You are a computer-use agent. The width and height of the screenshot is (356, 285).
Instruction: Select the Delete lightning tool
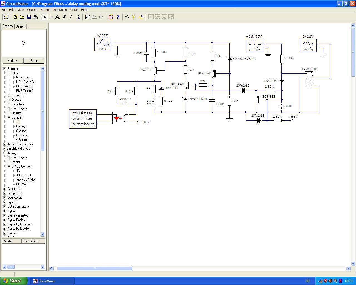64,17
